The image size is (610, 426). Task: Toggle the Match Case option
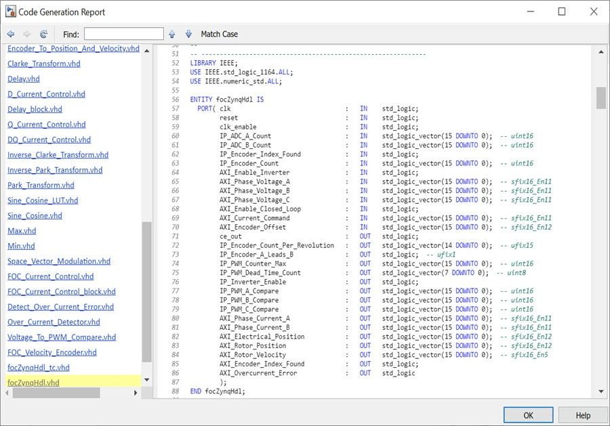(219, 34)
